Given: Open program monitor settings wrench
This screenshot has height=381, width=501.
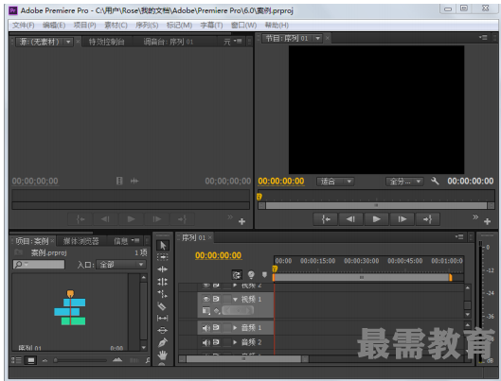Looking at the screenshot, I should (x=435, y=182).
